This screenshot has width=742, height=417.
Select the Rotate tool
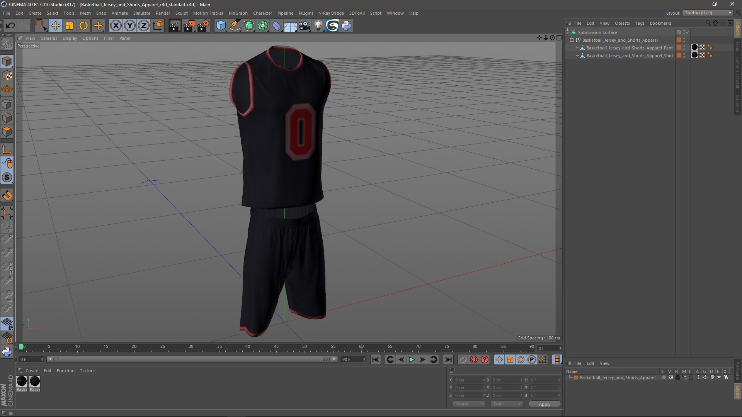(83, 26)
